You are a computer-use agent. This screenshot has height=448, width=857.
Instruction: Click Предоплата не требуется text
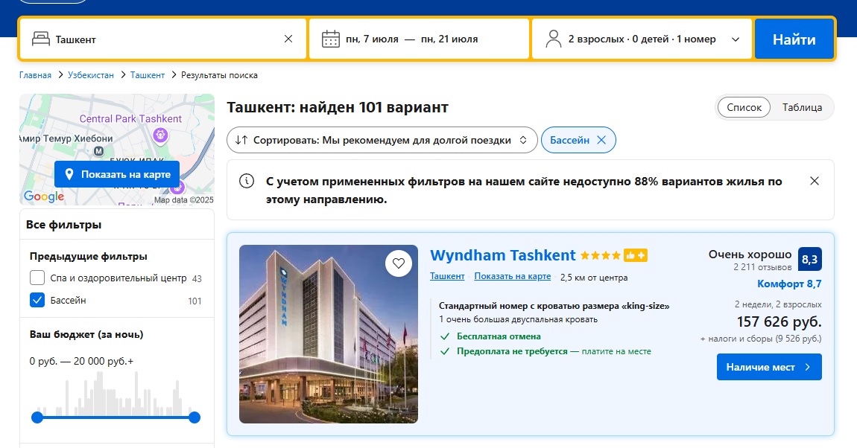coord(512,351)
